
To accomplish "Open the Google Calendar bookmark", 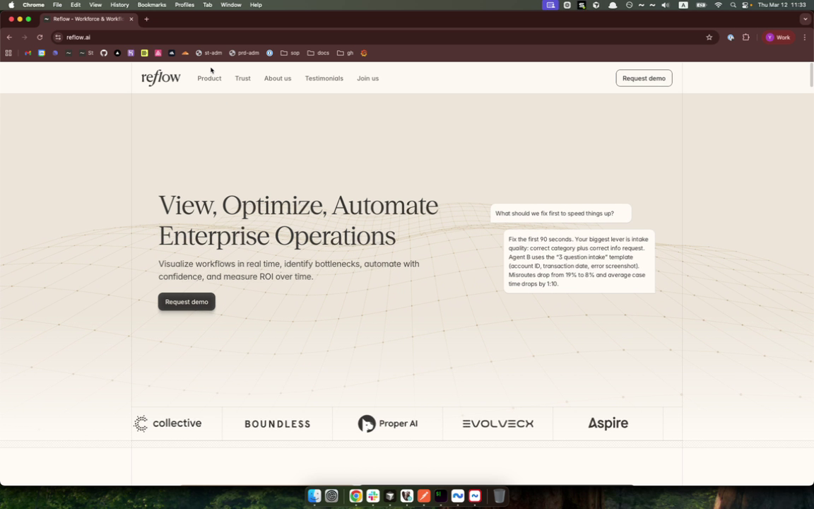I will pyautogui.click(x=42, y=53).
